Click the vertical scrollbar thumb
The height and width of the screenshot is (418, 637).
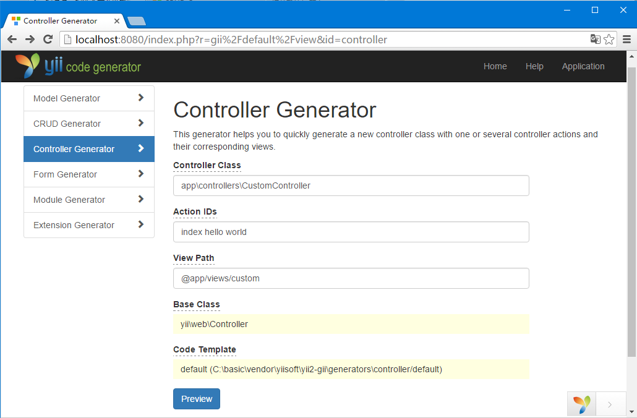[631, 212]
